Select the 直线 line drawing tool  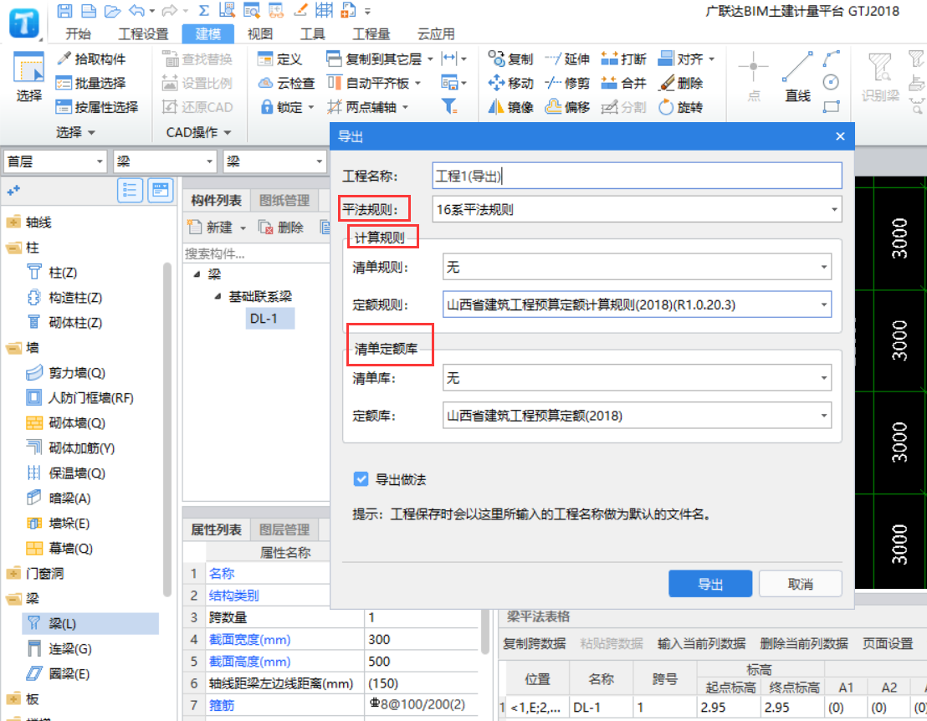tap(797, 76)
